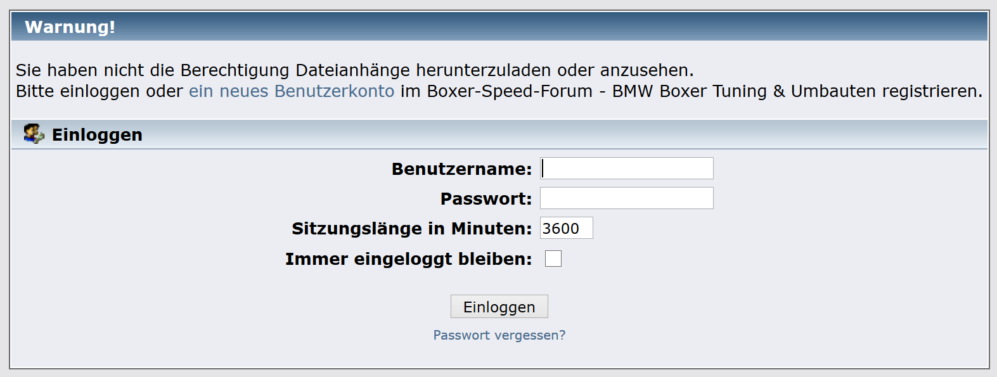Click the Boxer-Speed-Forum forum name text
The width and height of the screenshot is (997, 377).
[x=510, y=91]
